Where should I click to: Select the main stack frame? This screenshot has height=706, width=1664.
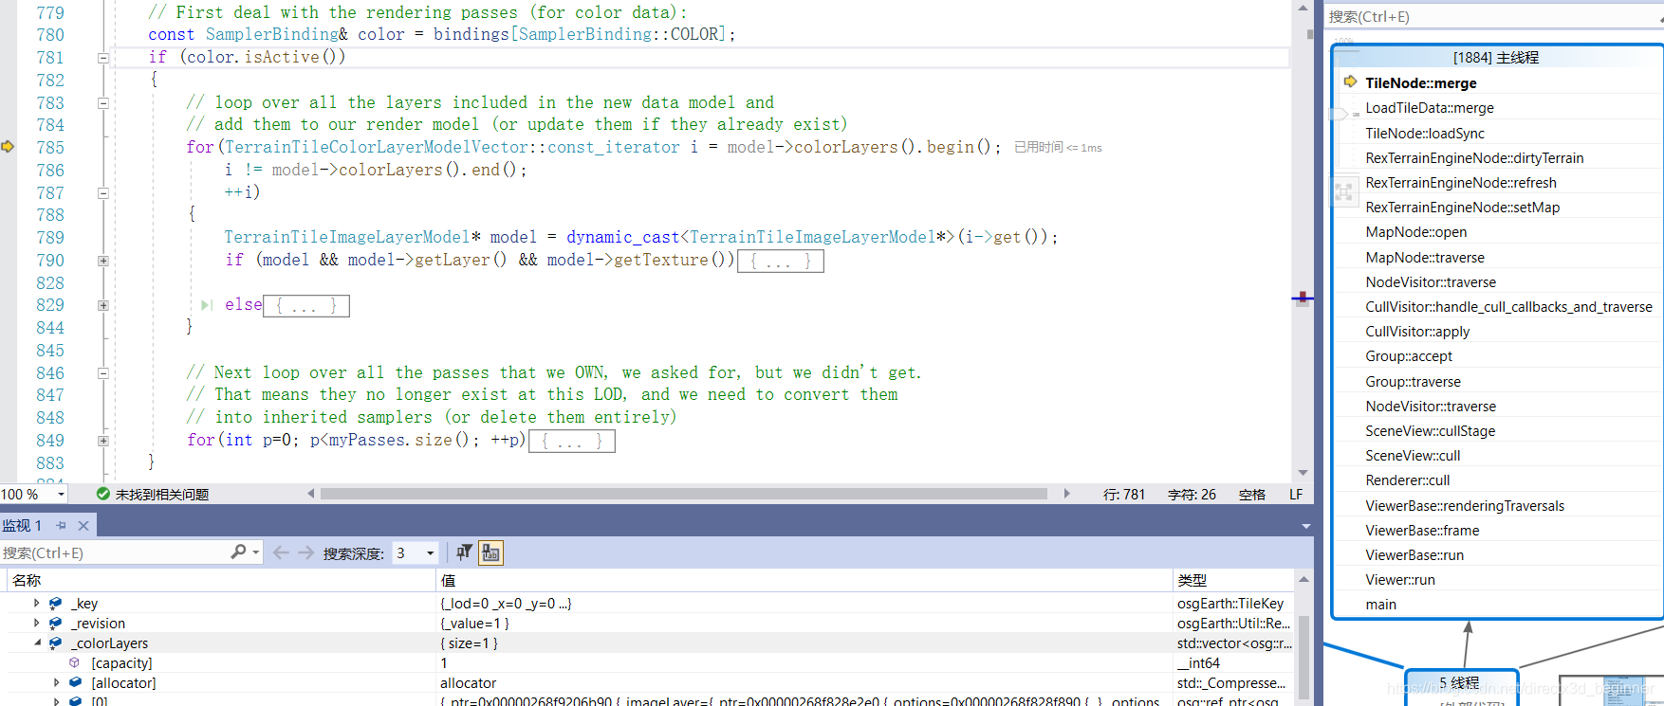point(1381,605)
